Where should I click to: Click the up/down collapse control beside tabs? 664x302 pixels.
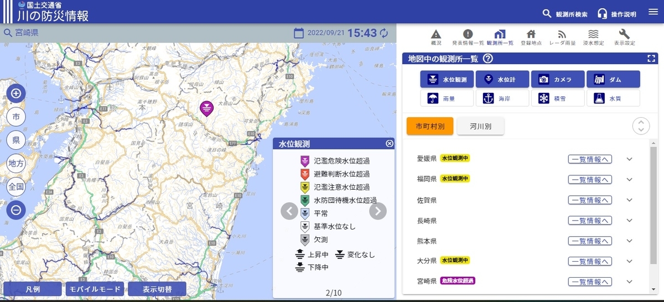click(x=641, y=126)
